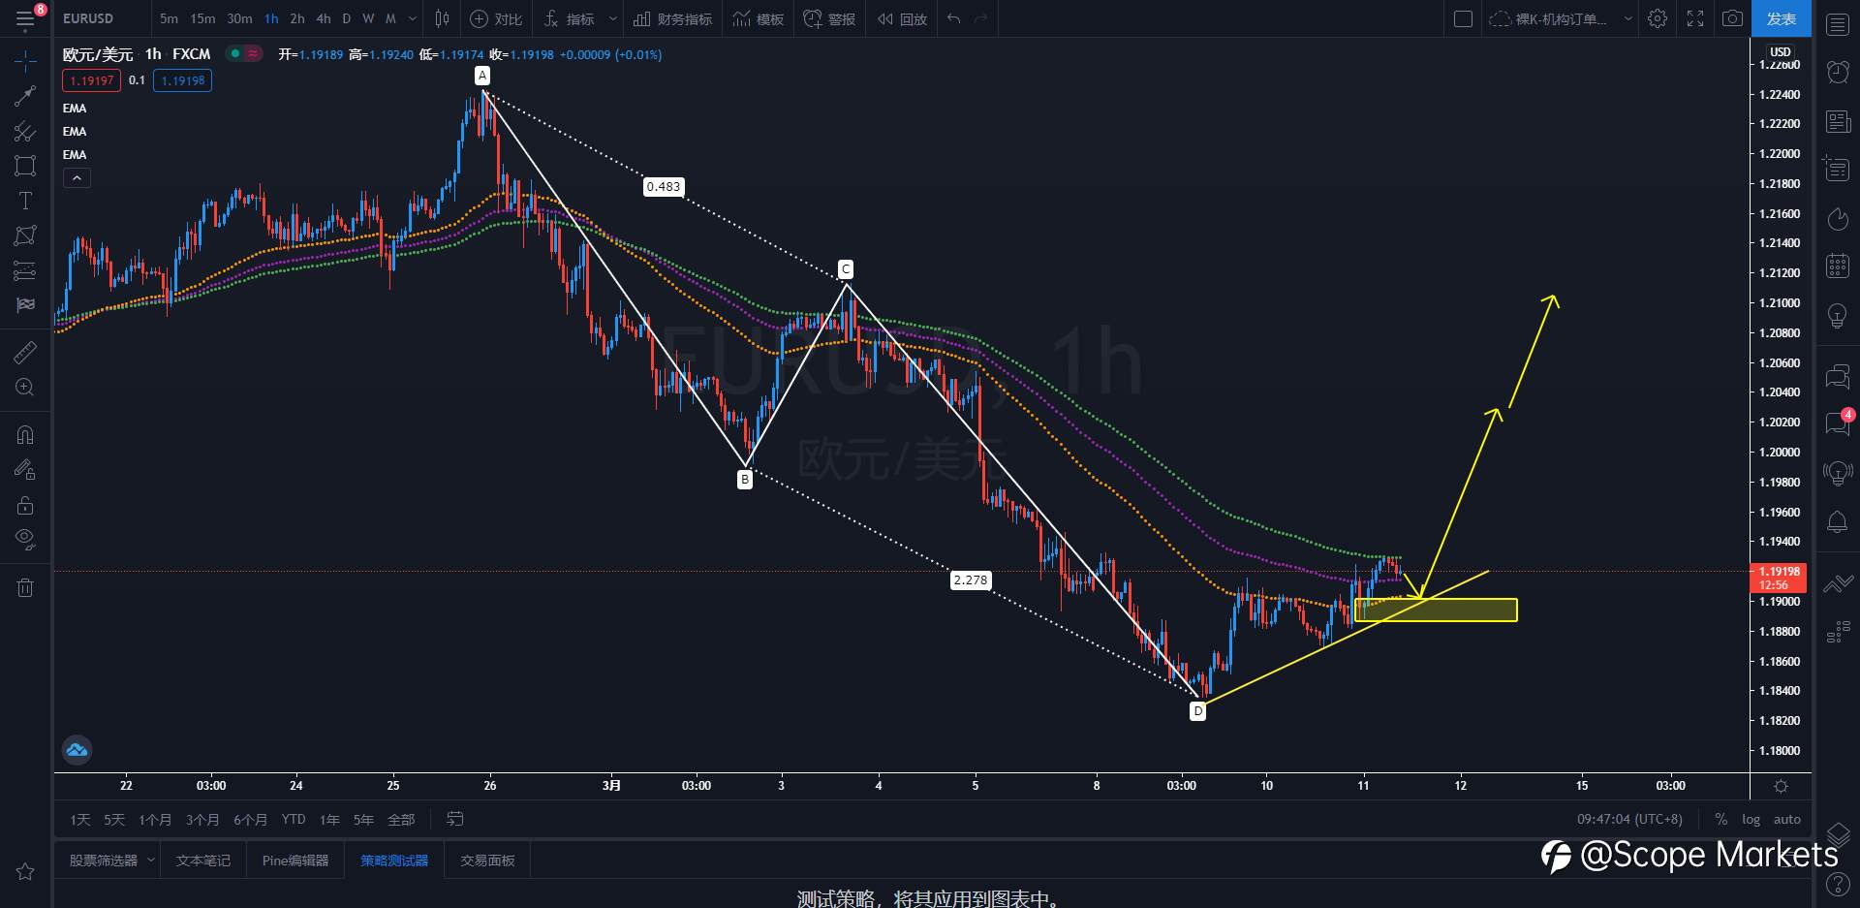Lock all drawing tools

pos(25,505)
